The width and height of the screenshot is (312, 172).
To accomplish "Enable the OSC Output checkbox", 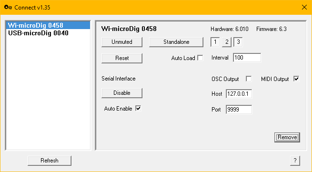I will point(249,79).
